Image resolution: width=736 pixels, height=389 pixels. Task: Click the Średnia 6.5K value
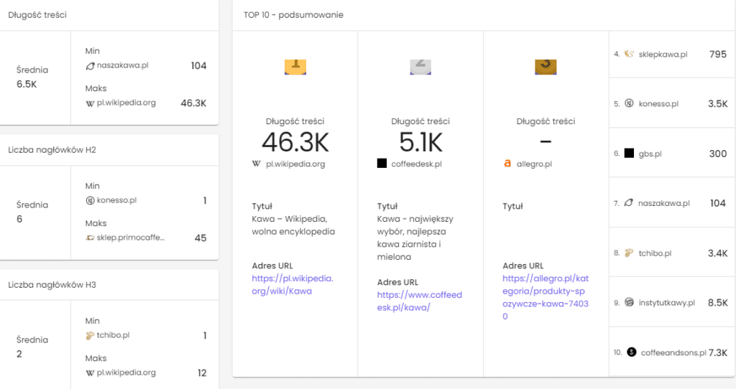[x=27, y=85]
